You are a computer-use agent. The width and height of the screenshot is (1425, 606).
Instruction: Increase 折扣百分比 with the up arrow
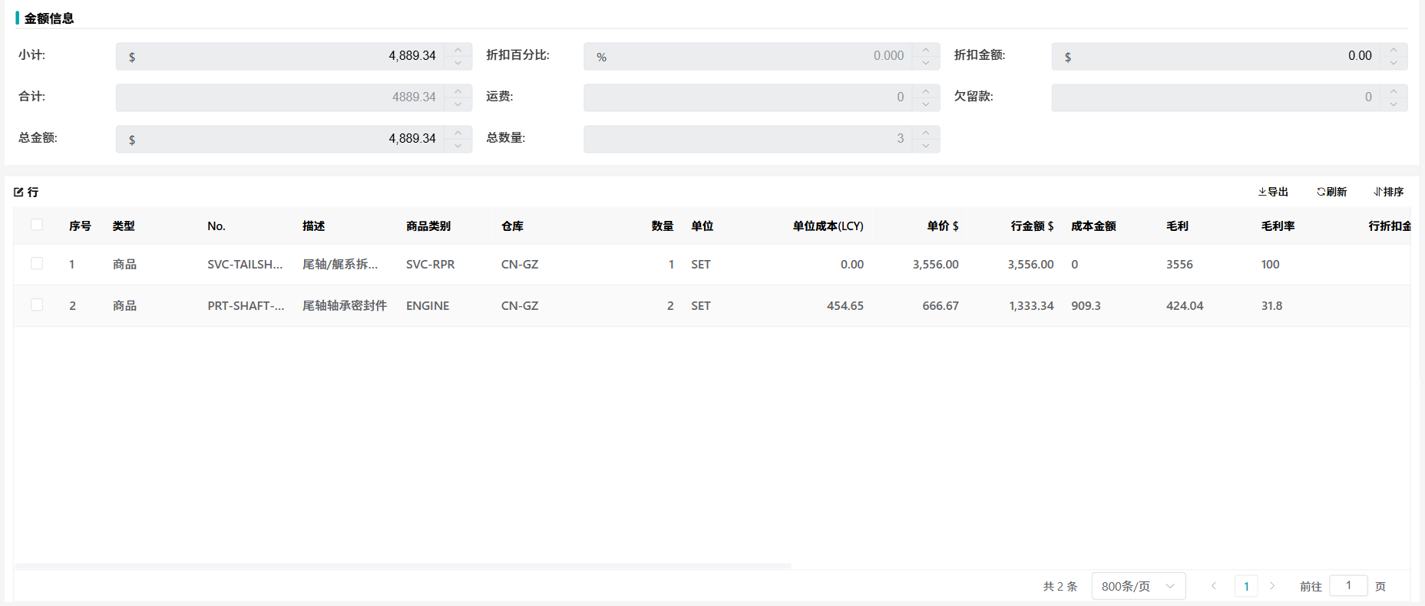926,50
